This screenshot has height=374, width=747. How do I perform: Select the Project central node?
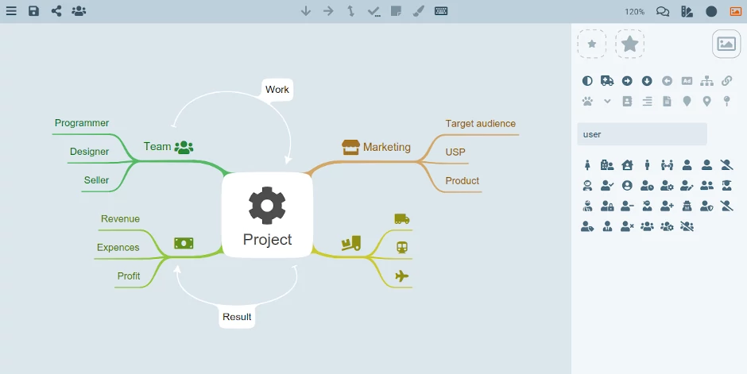[267, 215]
